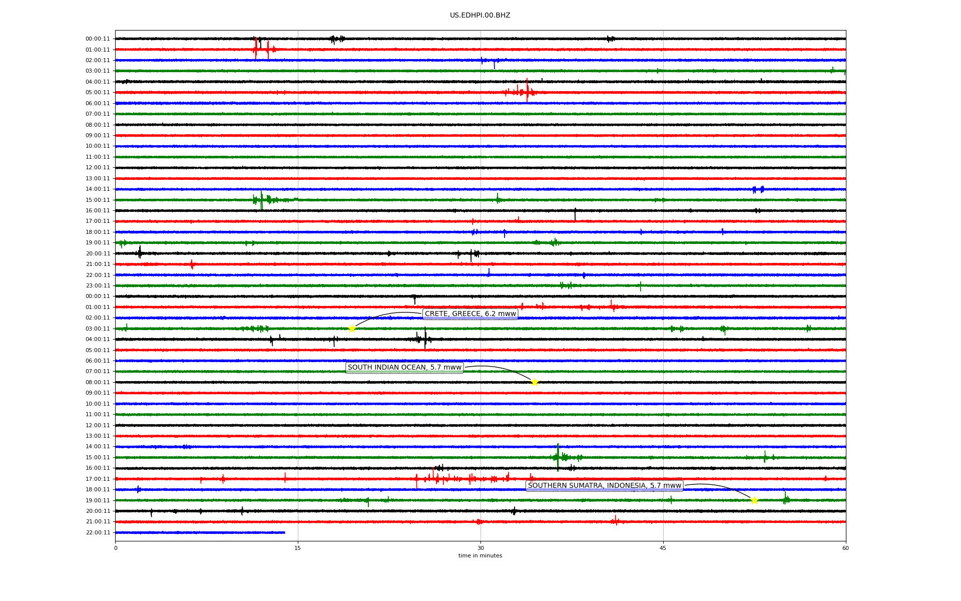Click the 30 tick label on time axis
Screen dimensions: 961x601
pos(480,548)
